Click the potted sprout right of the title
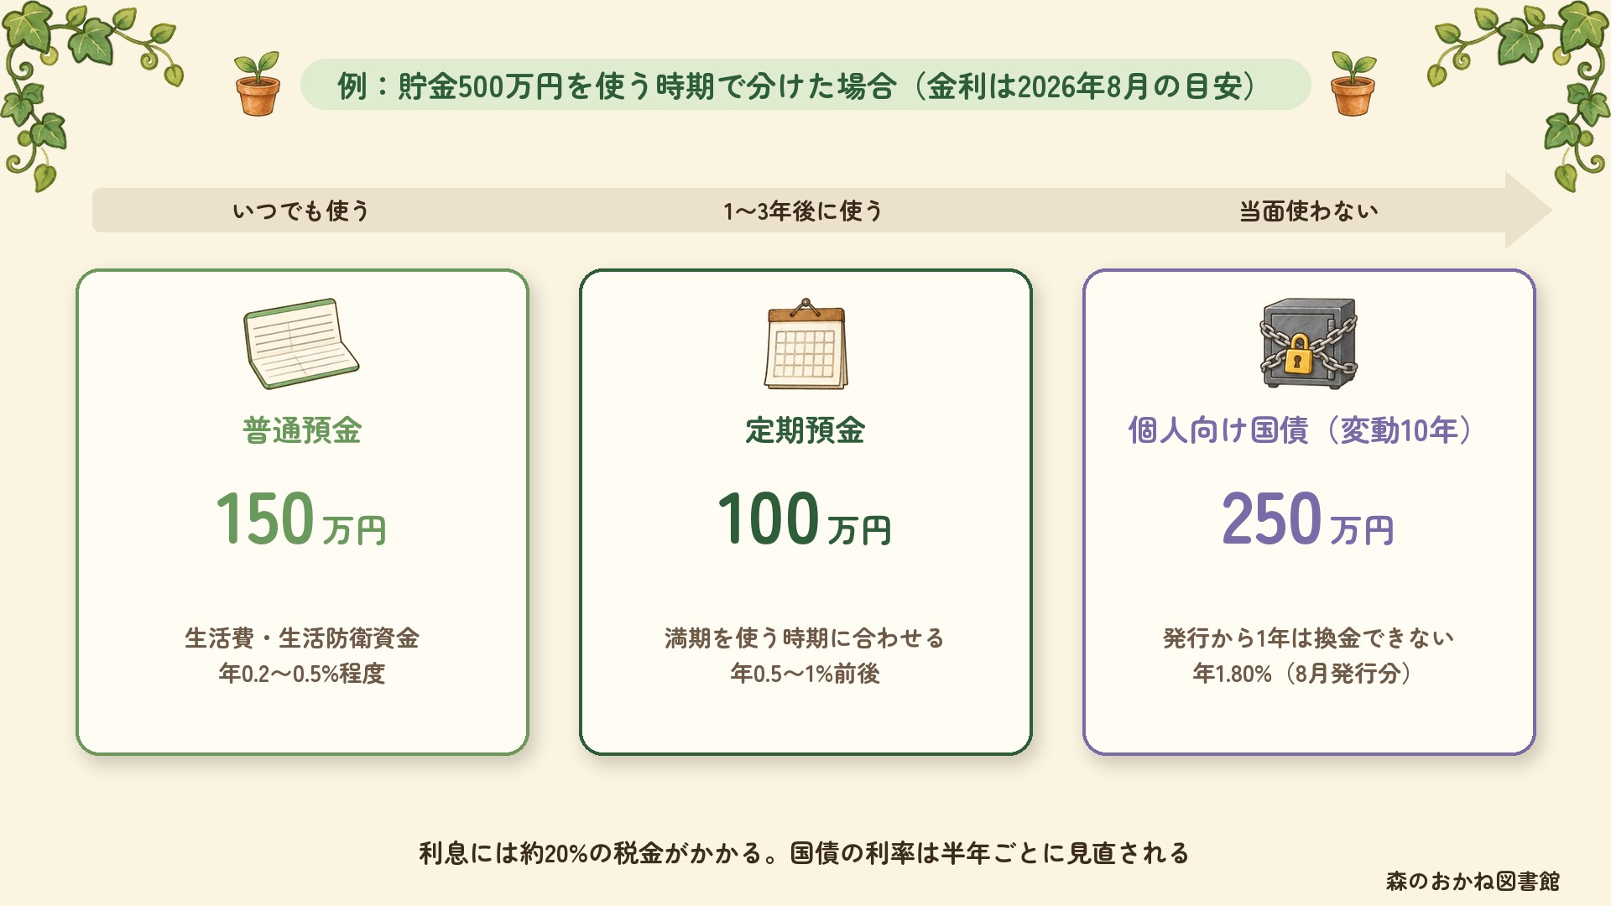Image resolution: width=1611 pixels, height=906 pixels. (x=1353, y=84)
